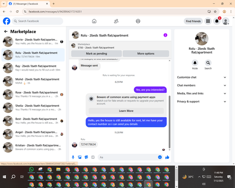This screenshot has width=235, height=188.
Task: Send a voice clip using microphone icon
Action: point(73,157)
